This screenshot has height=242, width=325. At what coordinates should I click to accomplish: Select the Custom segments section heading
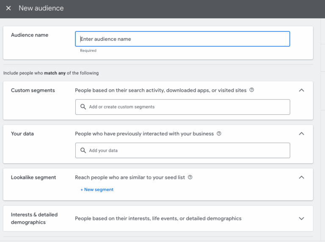pos(33,90)
